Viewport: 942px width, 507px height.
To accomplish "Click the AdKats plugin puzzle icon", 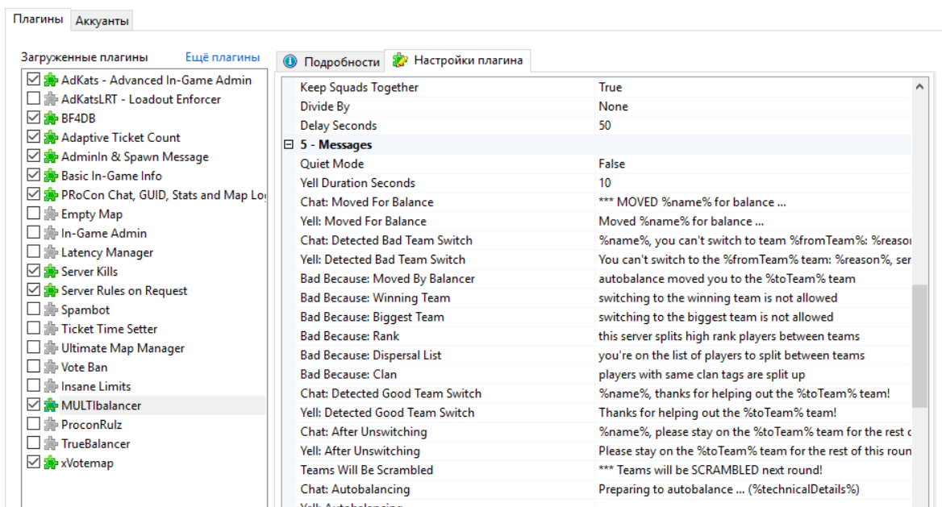I will pyautogui.click(x=51, y=80).
